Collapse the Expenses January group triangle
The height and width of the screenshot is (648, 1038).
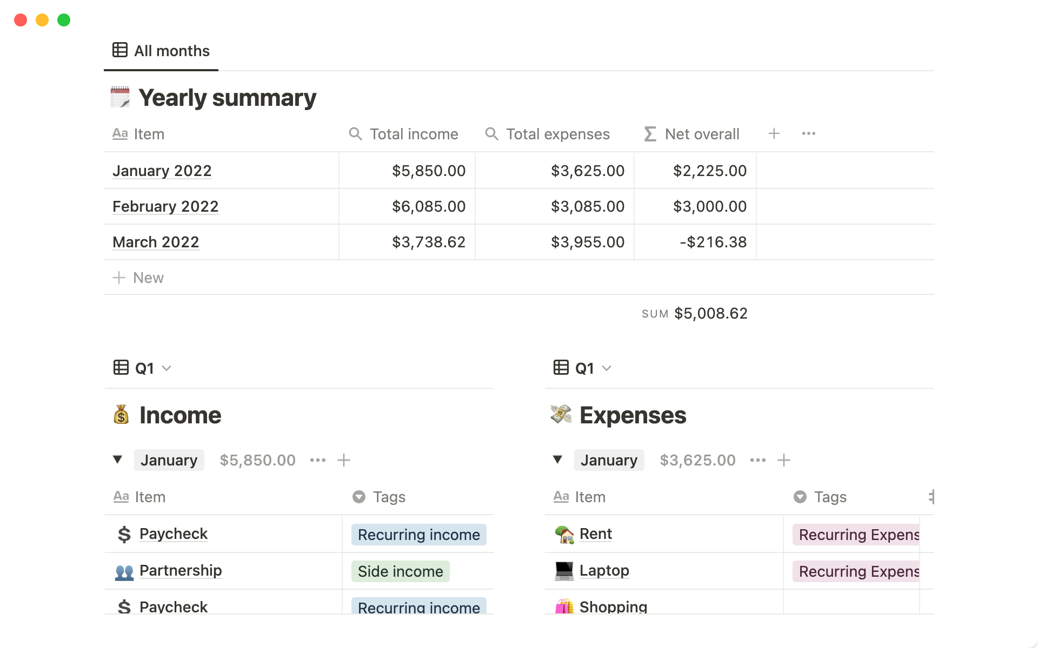coord(557,460)
